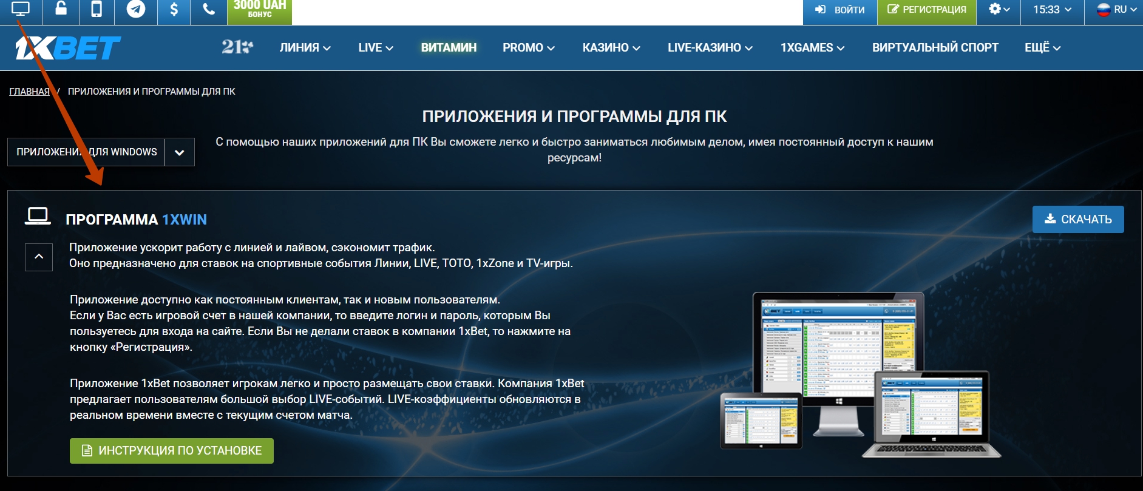Click ВОЙТИ login button
The image size is (1143, 491).
point(840,10)
